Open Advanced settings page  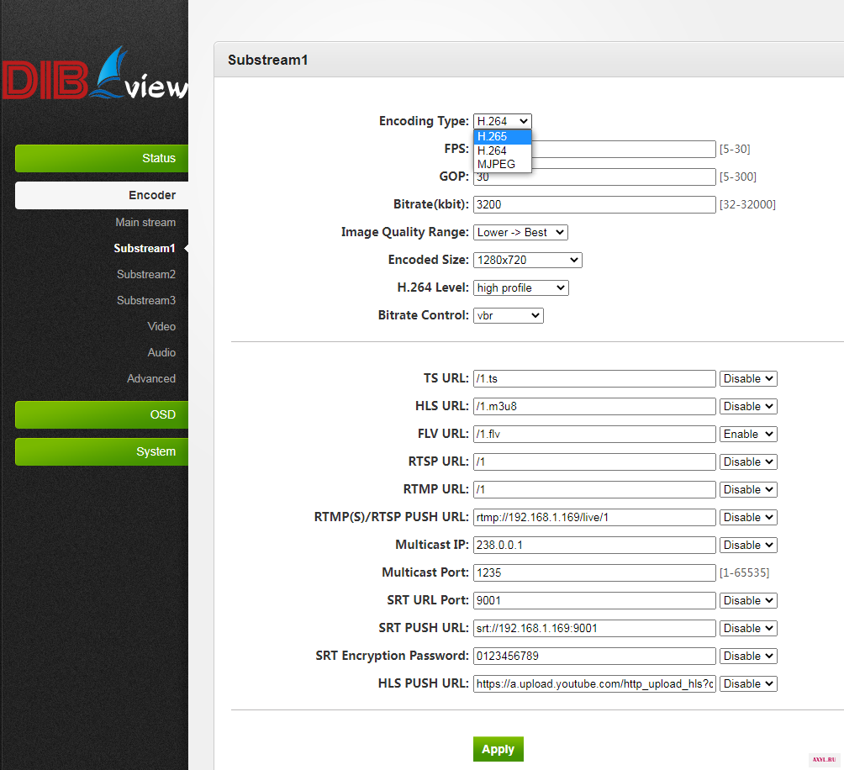151,379
